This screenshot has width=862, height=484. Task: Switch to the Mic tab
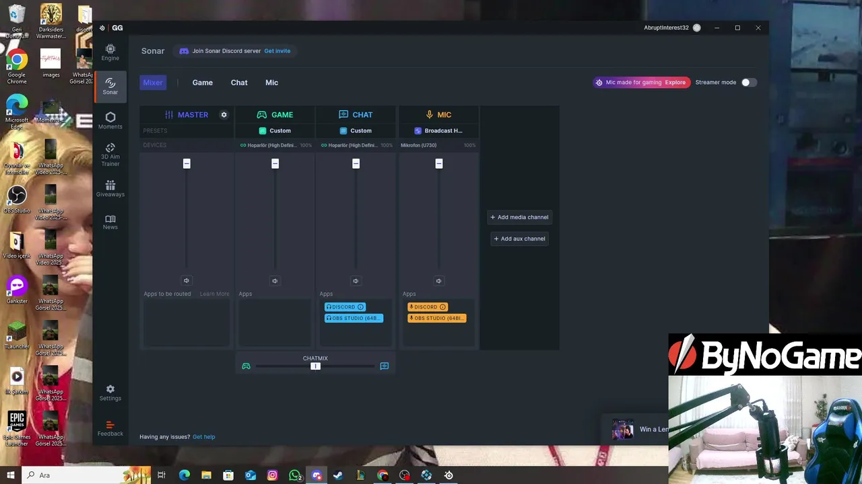pyautogui.click(x=272, y=83)
